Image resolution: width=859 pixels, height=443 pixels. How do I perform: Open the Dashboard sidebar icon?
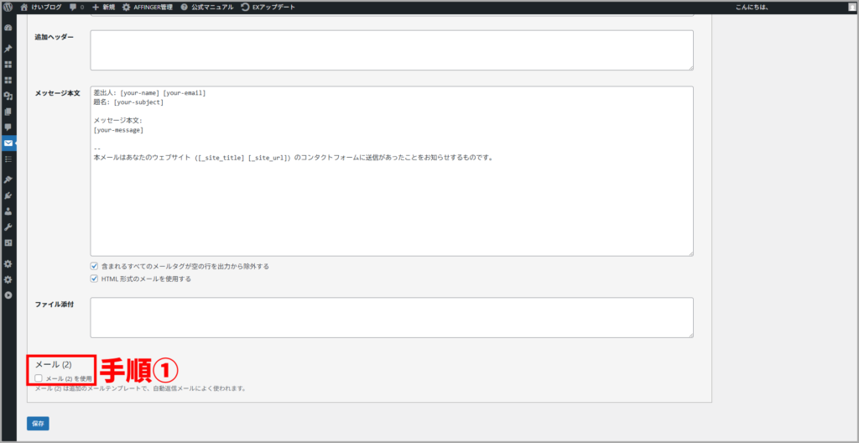pyautogui.click(x=8, y=28)
